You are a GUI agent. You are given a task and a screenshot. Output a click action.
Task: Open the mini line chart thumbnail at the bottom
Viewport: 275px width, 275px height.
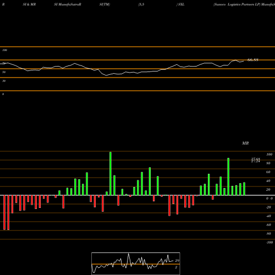(136, 263)
